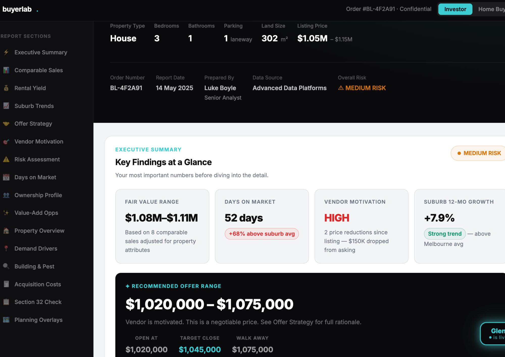
Task: Click the warning icon next to MEDIUM RISK header
Action: tap(341, 88)
